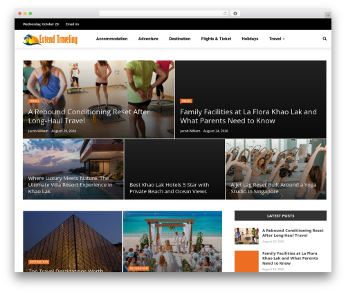
Task: Click August 24, 2026 date in Latest Posts
Action: tap(273, 269)
